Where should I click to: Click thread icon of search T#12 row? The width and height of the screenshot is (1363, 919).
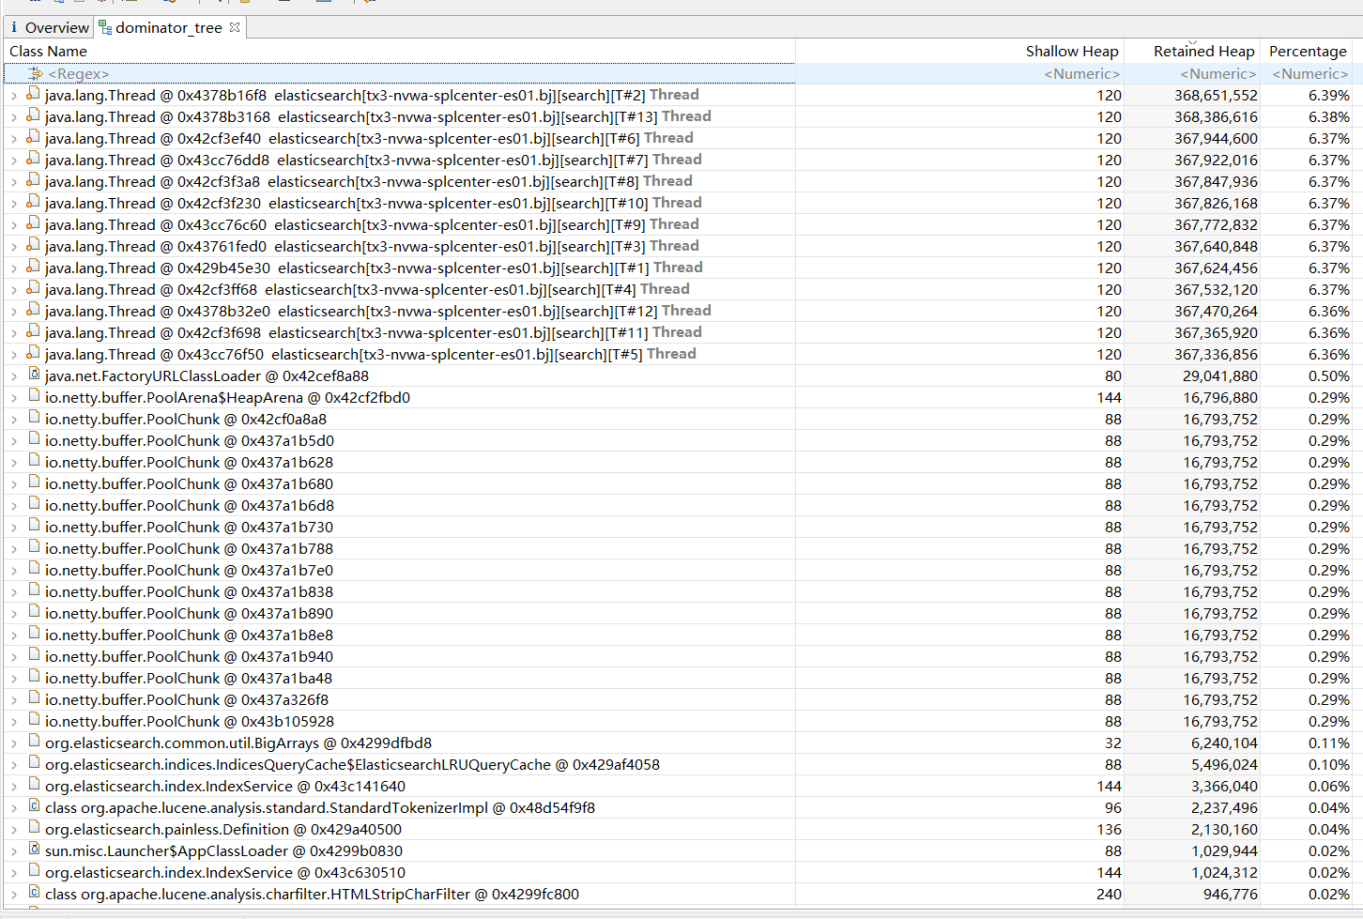click(x=33, y=310)
